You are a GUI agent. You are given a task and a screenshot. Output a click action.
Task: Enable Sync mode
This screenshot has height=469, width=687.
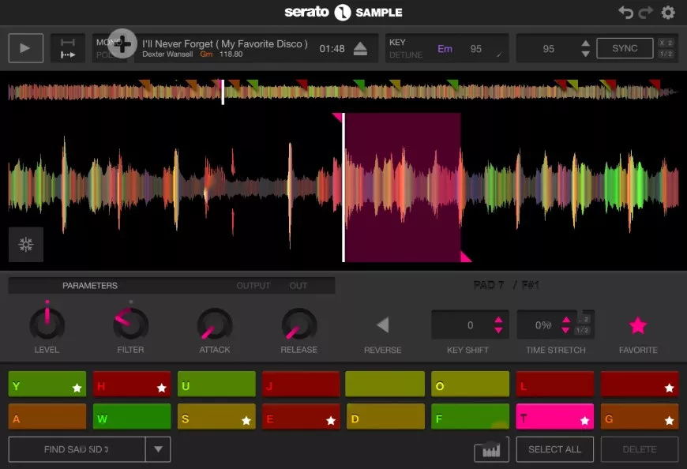pyautogui.click(x=624, y=47)
